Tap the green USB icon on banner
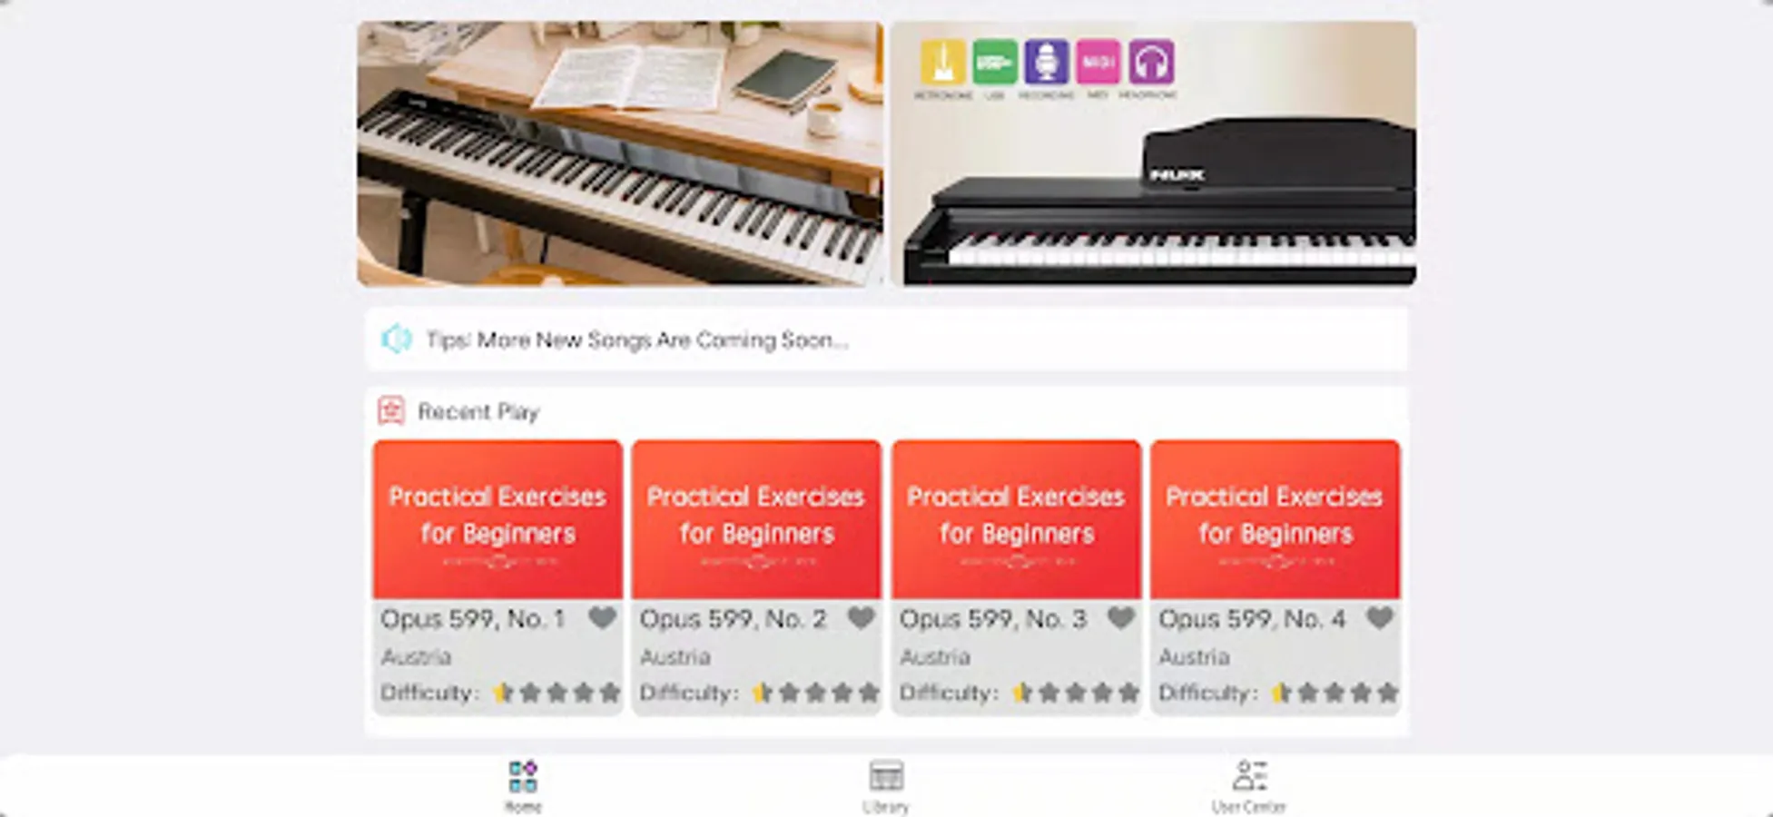The image size is (1773, 817). [x=994, y=63]
